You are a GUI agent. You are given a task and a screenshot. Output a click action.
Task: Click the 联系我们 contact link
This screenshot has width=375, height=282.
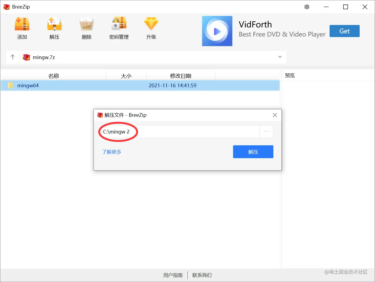(x=201, y=275)
